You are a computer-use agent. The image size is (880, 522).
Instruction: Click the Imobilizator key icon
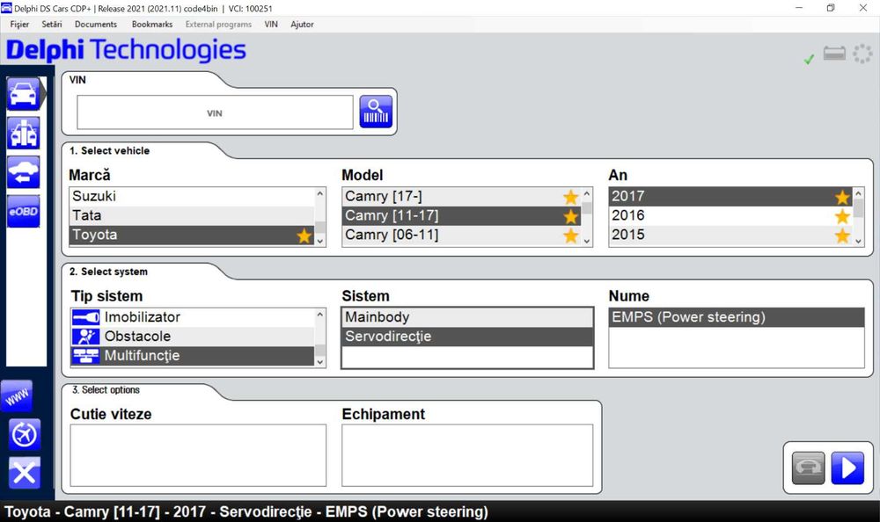85,317
